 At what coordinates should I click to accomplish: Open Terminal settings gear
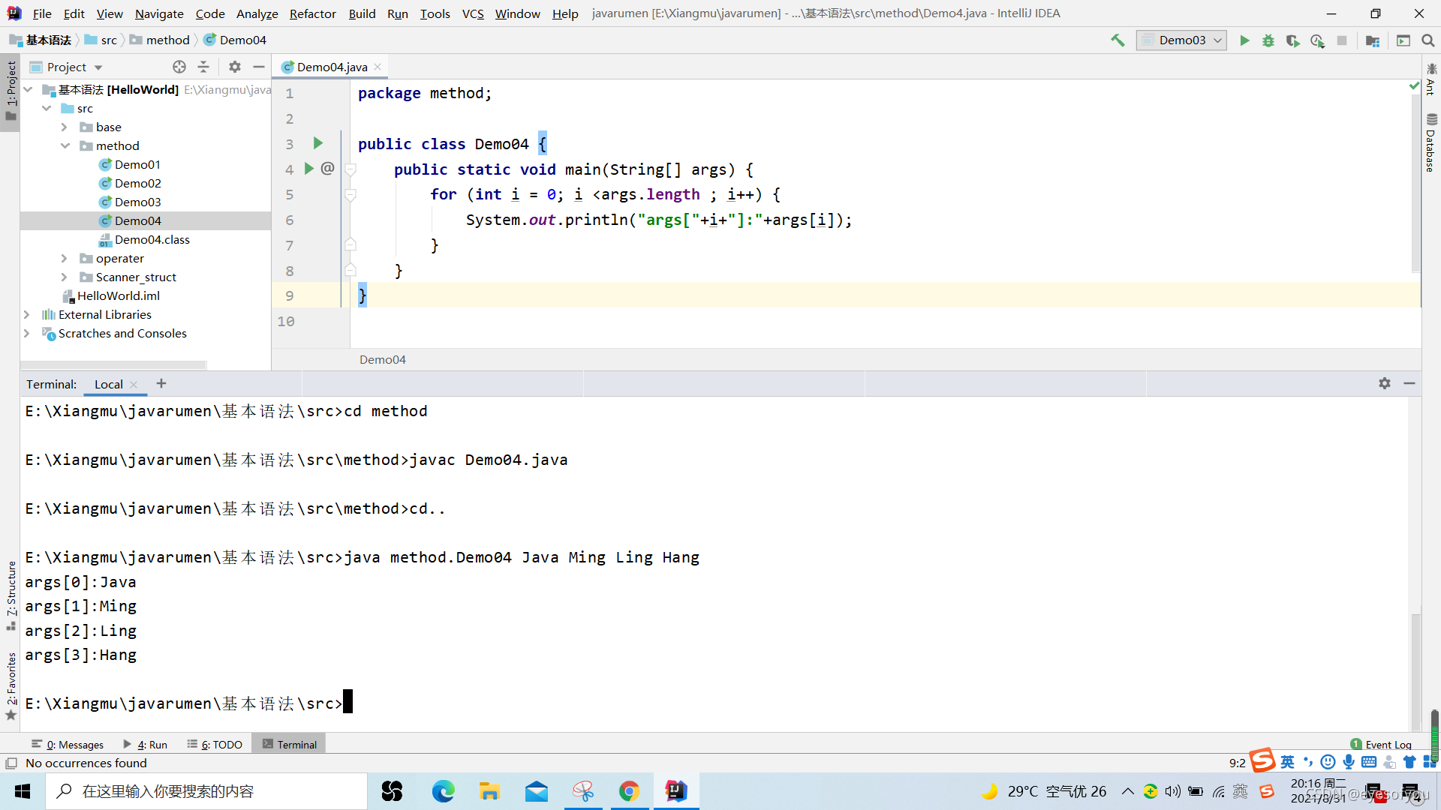point(1385,383)
